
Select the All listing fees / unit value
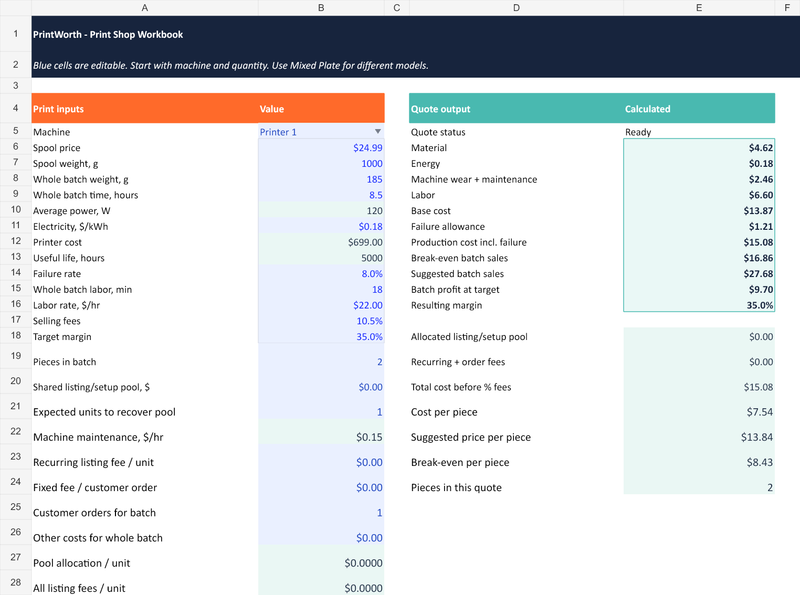tap(321, 583)
